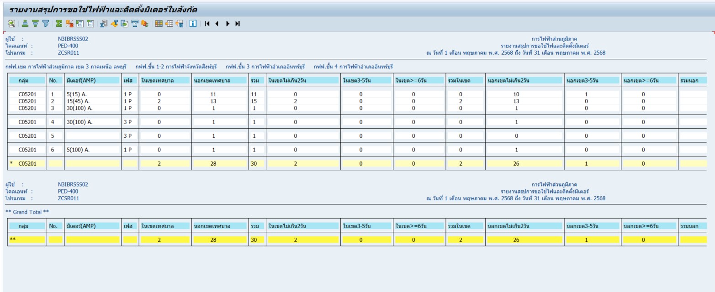The width and height of the screenshot is (715, 292).
Task: Open the Details magnifier icon
Action: tap(11, 24)
